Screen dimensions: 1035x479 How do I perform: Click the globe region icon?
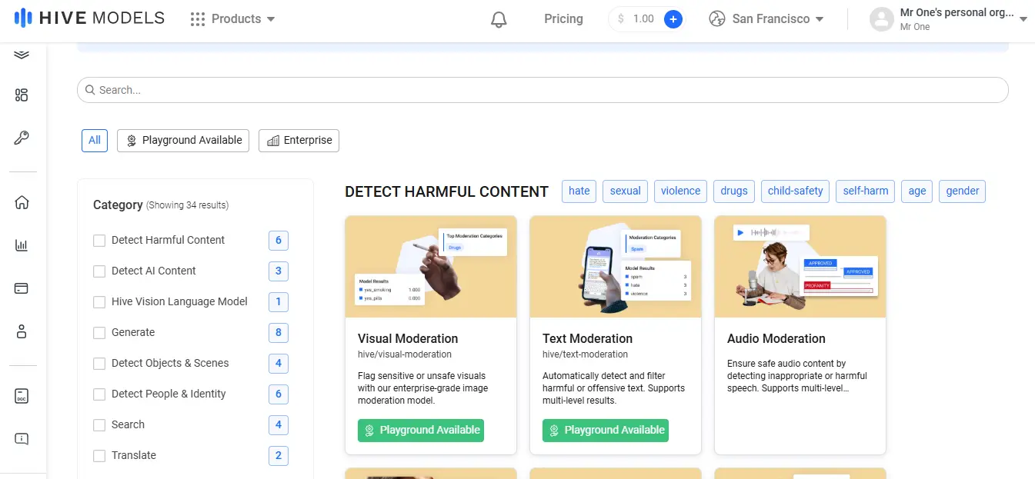pyautogui.click(x=717, y=19)
